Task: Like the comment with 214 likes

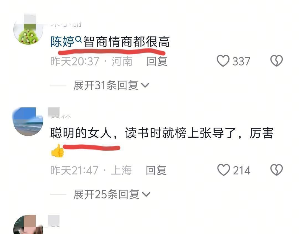Action: 223,170
